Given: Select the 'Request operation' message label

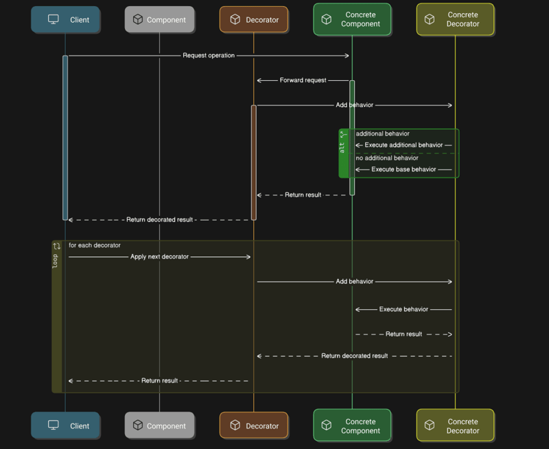Looking at the screenshot, I should pyautogui.click(x=209, y=56).
